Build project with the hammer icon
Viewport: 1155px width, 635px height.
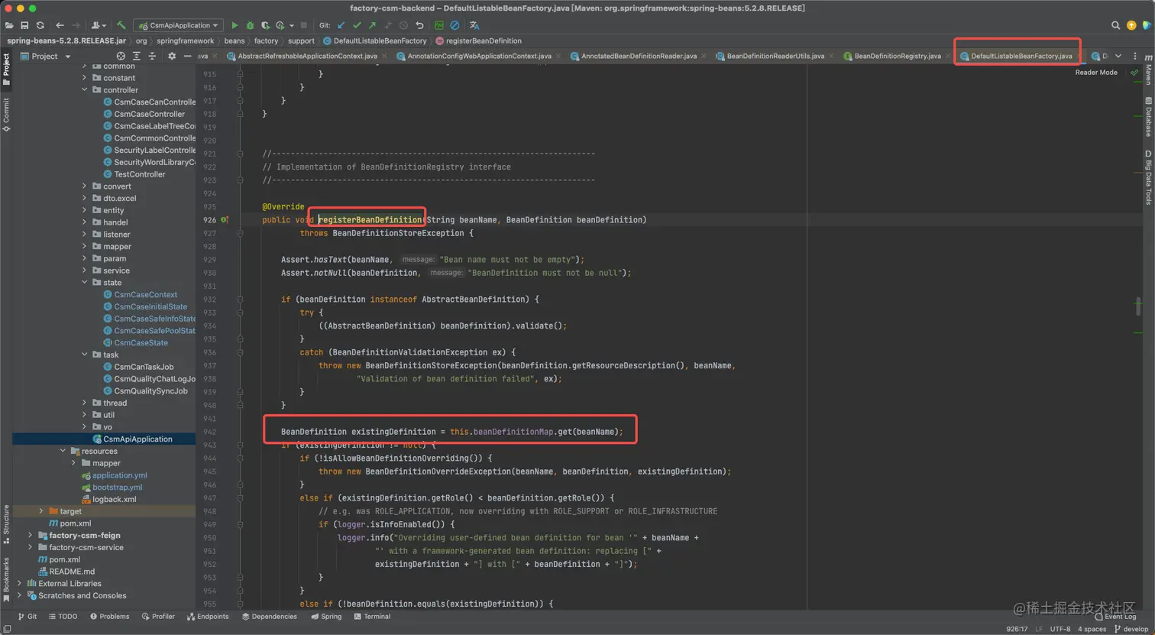click(x=121, y=25)
